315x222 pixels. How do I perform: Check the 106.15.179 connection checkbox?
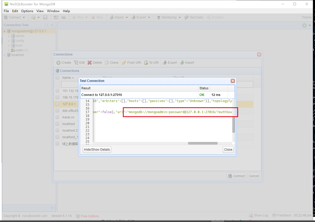click(57, 98)
